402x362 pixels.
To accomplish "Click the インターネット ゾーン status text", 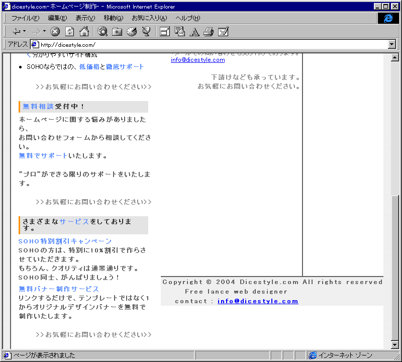I will (345, 355).
